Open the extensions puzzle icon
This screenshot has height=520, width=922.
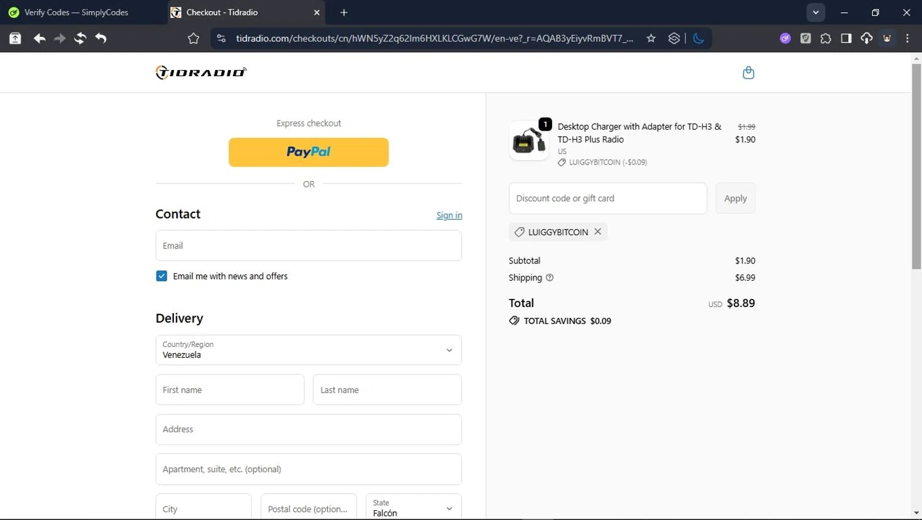point(825,39)
